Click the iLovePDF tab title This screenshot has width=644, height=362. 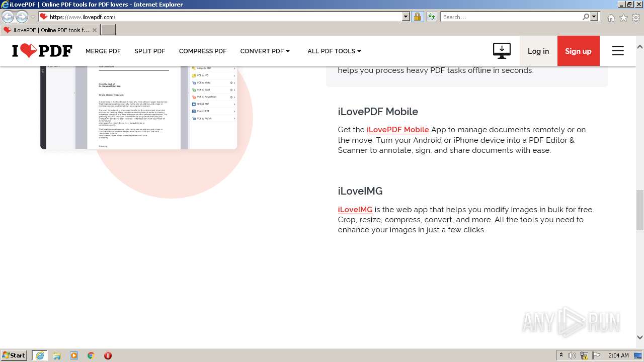pyautogui.click(x=51, y=30)
